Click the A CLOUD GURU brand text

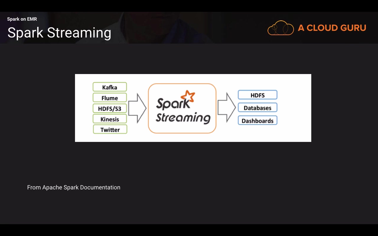point(332,28)
